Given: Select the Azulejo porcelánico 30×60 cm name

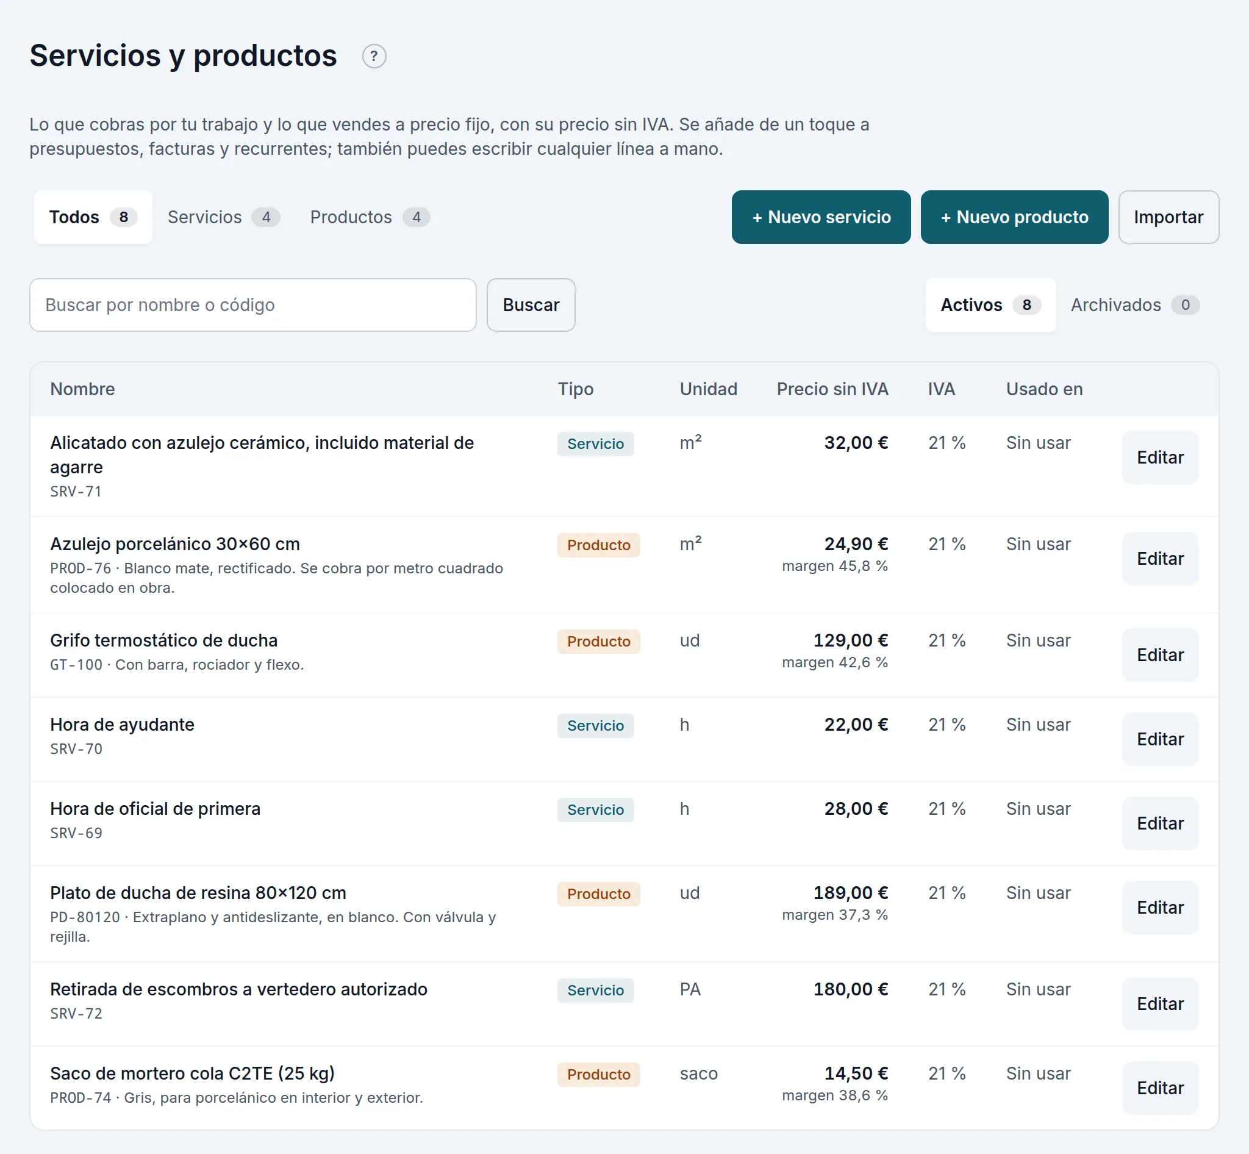Looking at the screenshot, I should click(x=175, y=544).
